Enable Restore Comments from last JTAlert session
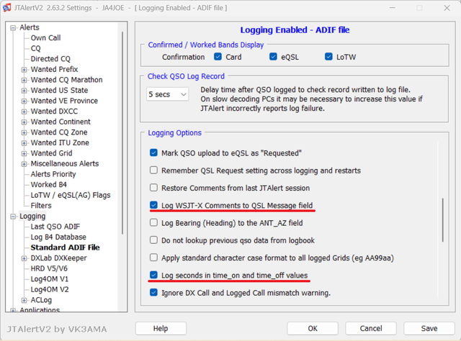461x341 pixels. (153, 187)
